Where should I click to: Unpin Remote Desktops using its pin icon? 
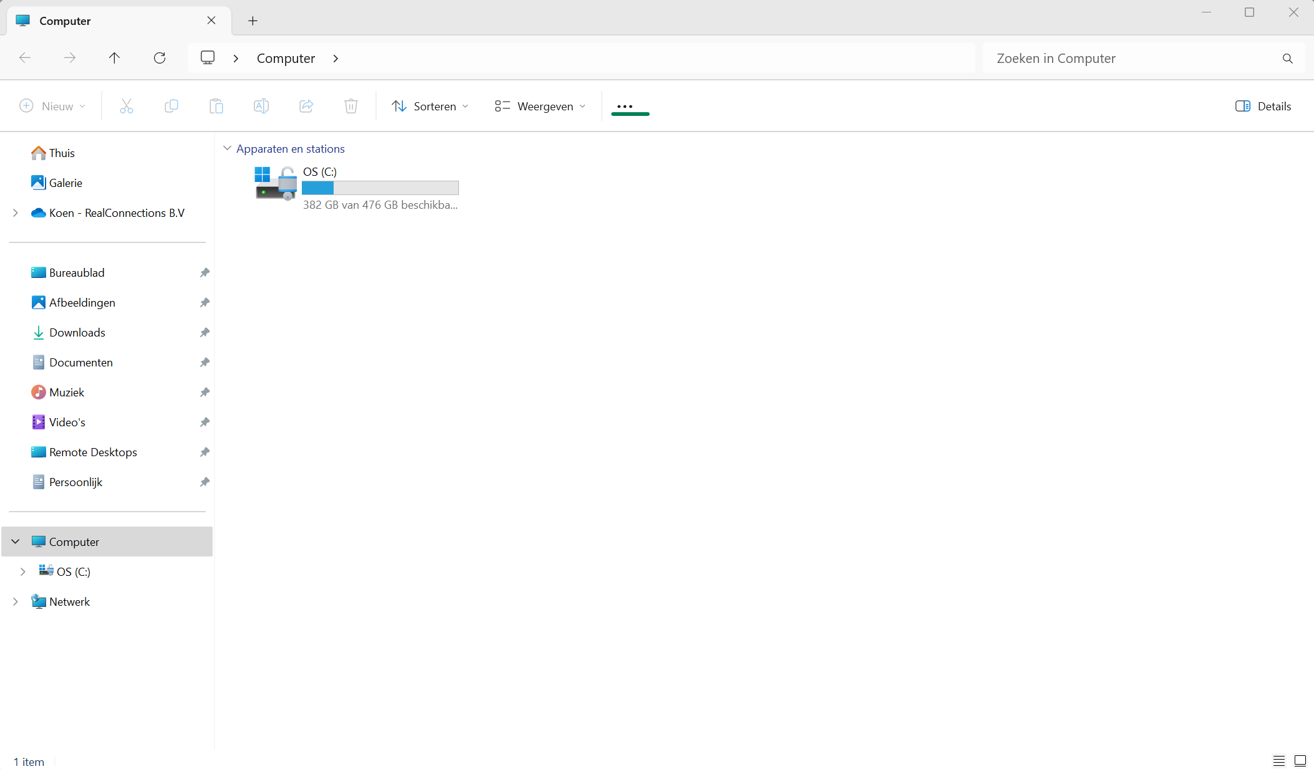pos(205,452)
